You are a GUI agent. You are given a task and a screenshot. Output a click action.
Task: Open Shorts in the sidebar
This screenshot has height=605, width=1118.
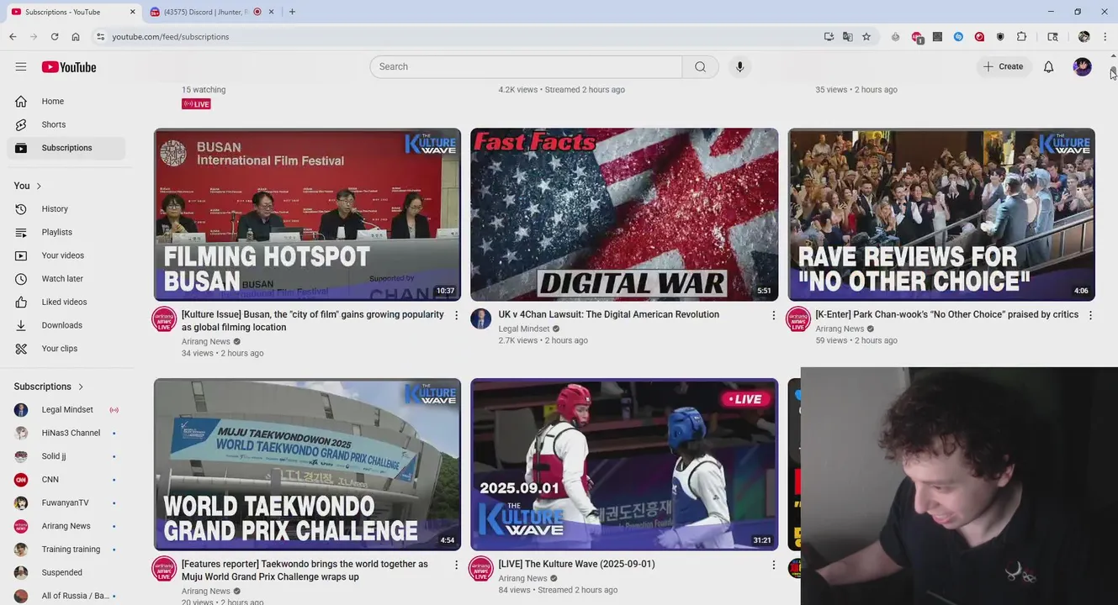tap(66, 124)
